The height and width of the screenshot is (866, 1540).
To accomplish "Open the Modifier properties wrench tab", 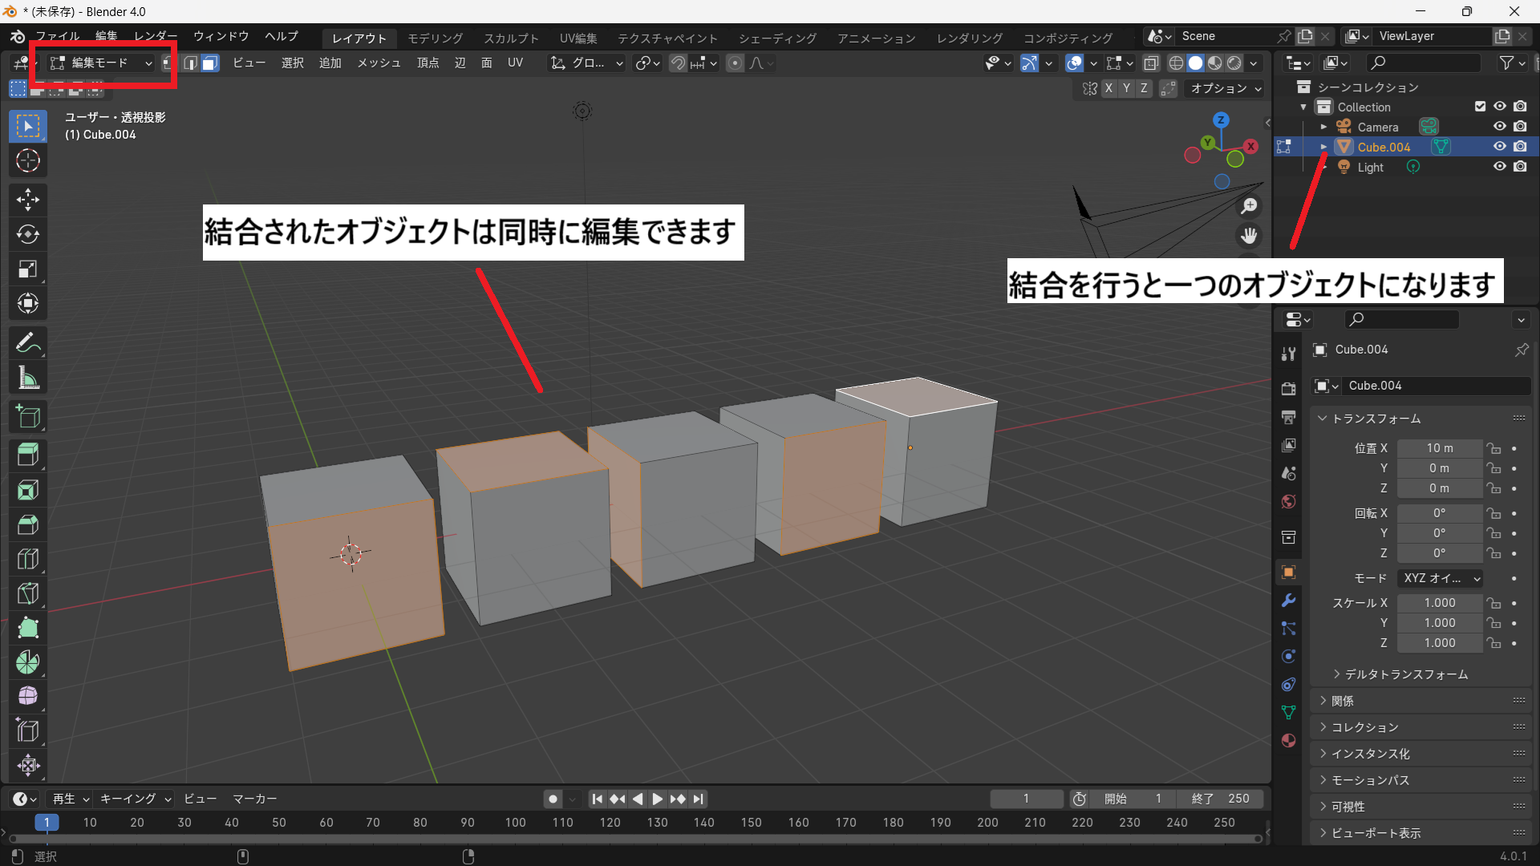I will point(1288,601).
